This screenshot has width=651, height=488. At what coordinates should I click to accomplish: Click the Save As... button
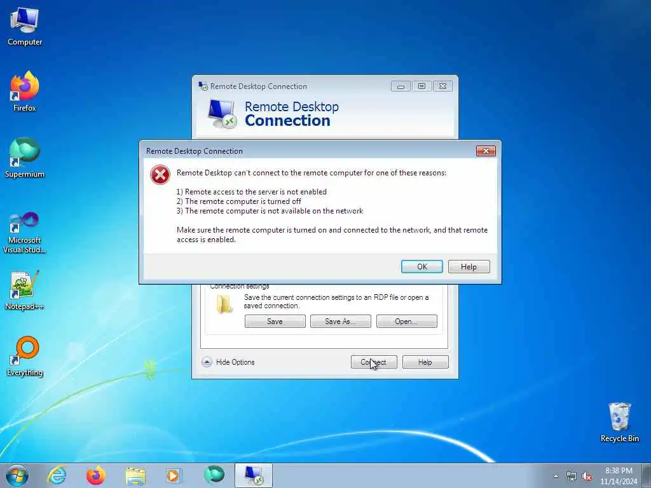[341, 321]
